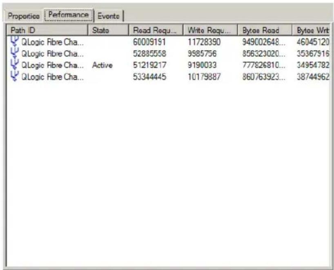Click path icon in row with 52885558

click(x=14, y=53)
